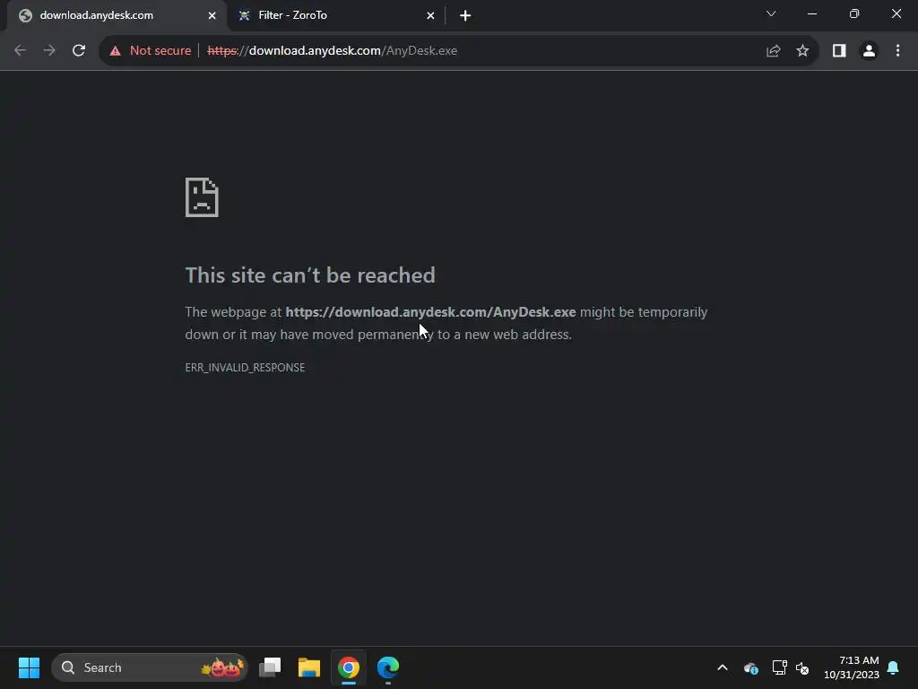This screenshot has width=918, height=689.
Task: Open network status tray icon
Action: [x=779, y=667]
